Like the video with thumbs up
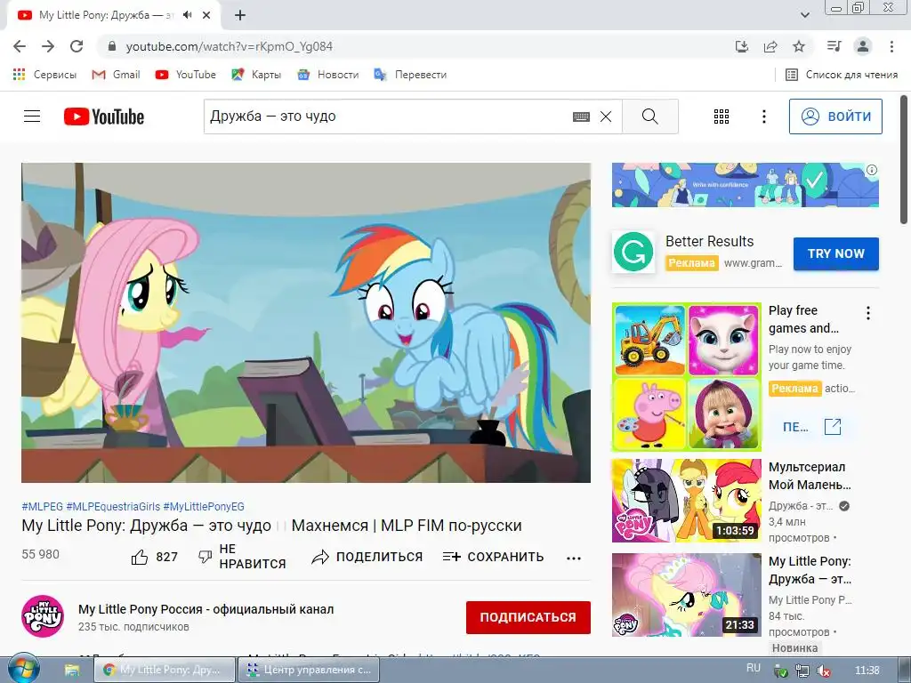Screen dimensions: 911x683 (140, 558)
